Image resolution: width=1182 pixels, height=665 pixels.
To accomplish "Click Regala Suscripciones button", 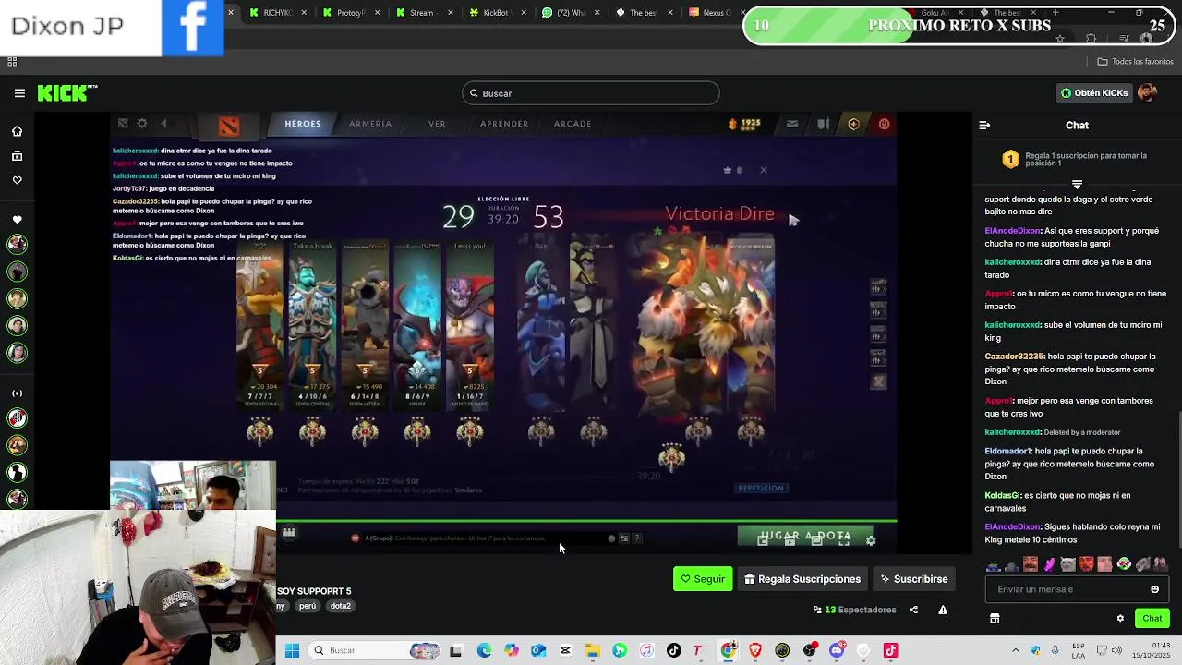I will pyautogui.click(x=802, y=579).
